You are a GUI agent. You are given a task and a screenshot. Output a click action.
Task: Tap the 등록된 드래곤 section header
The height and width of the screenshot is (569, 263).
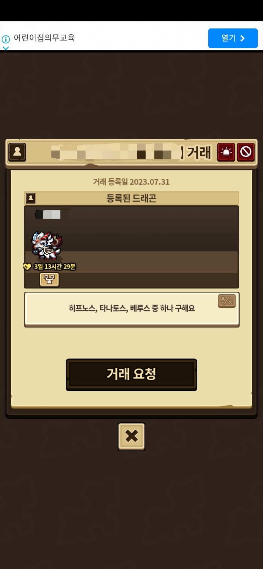131,198
